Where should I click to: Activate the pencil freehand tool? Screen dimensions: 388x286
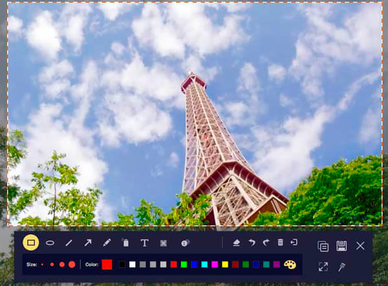pos(107,243)
